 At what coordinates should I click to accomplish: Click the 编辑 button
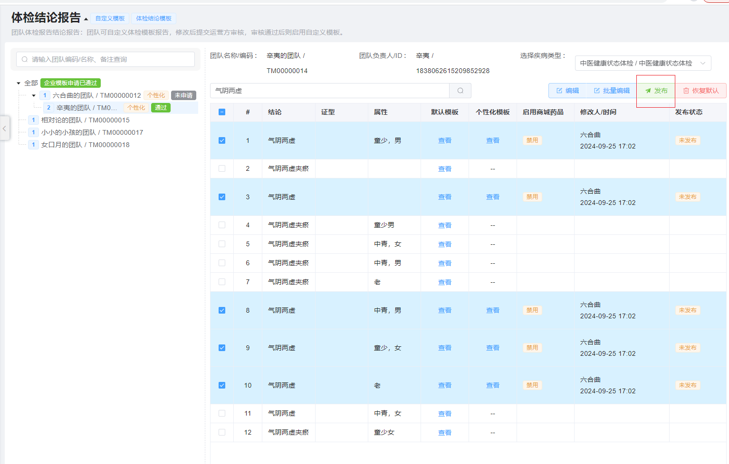[567, 91]
